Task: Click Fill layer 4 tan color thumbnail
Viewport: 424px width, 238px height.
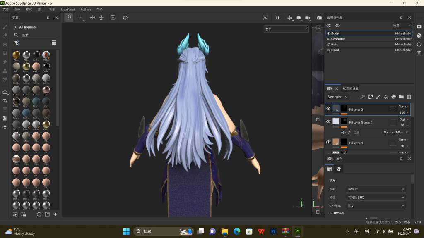Action: [x=335, y=142]
